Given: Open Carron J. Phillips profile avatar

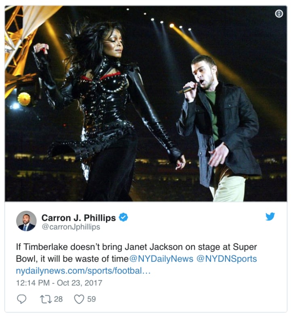Looking at the screenshot, I should (x=26, y=221).
